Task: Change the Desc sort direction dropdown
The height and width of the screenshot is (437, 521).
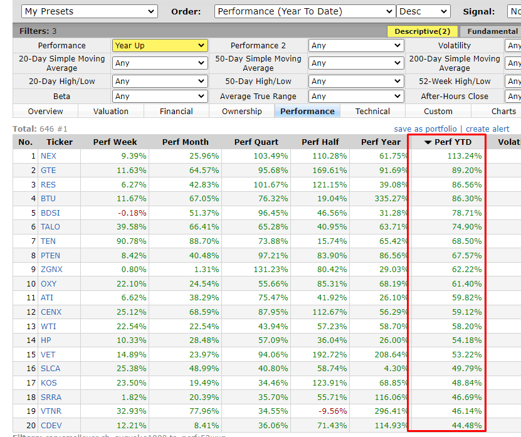Action: 423,11
